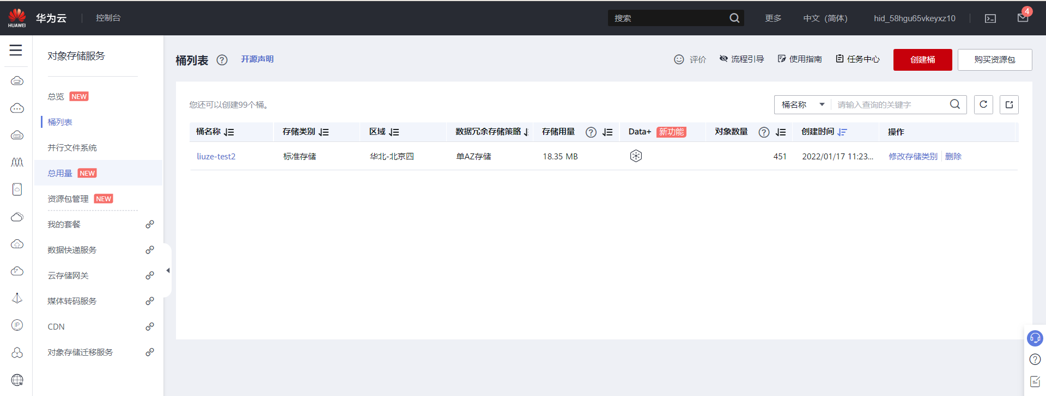The width and height of the screenshot is (1046, 396).
Task: Click 删除 for liuze-test2 bucket
Action: tap(953, 156)
